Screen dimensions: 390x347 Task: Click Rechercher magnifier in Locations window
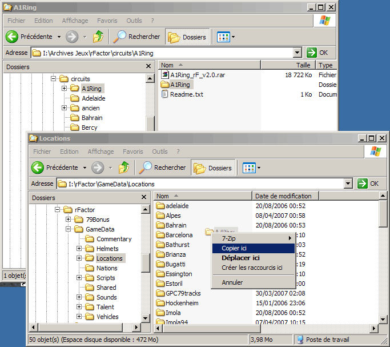click(145, 167)
